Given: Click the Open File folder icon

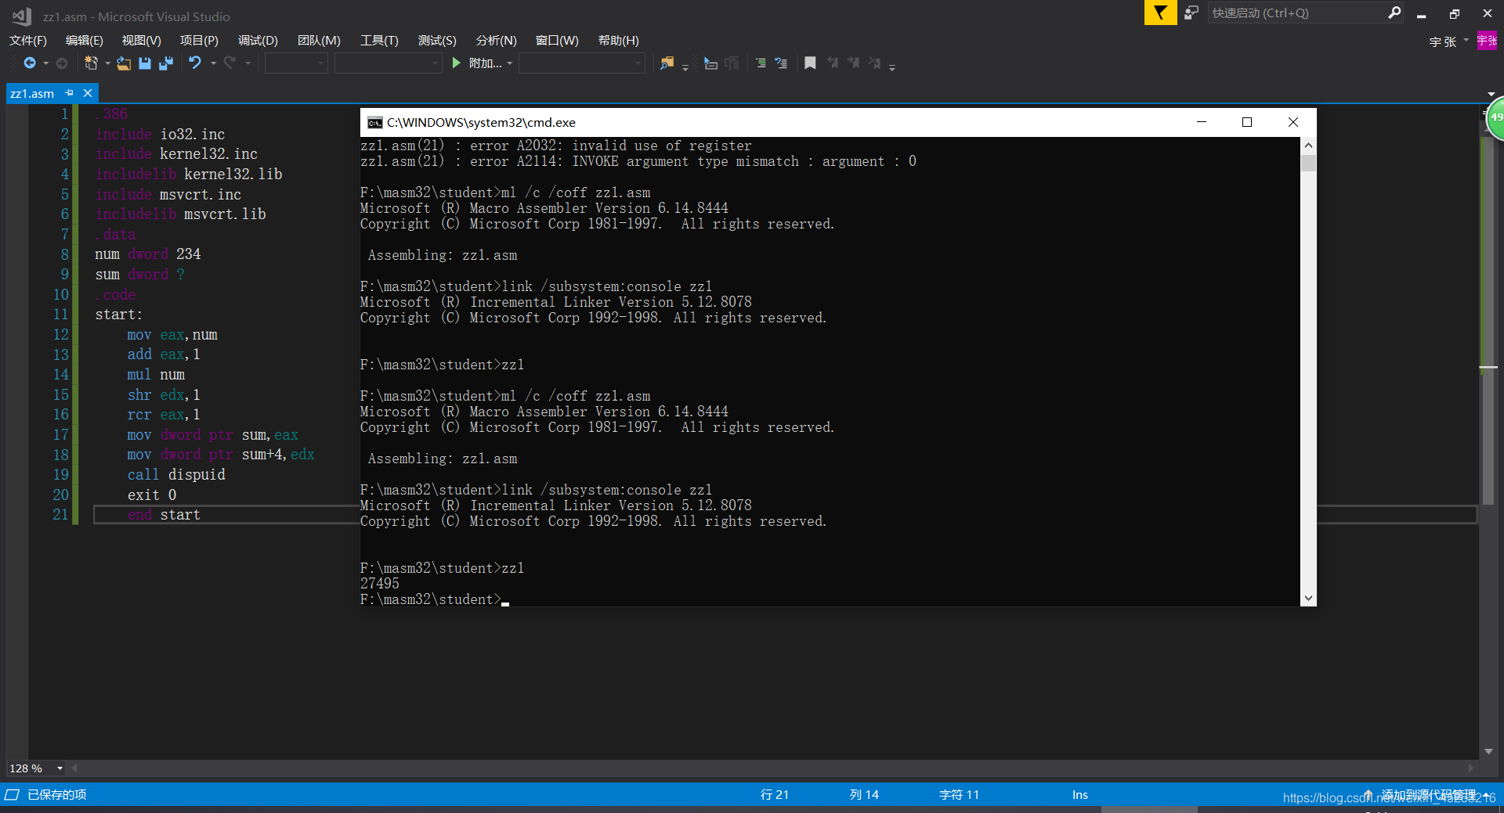Looking at the screenshot, I should 124,63.
